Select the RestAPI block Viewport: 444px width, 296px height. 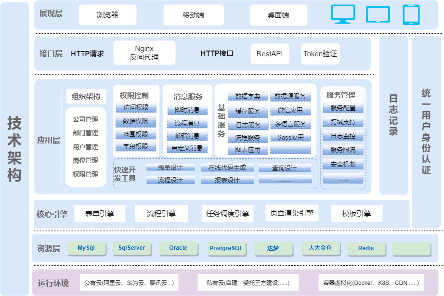pos(270,54)
